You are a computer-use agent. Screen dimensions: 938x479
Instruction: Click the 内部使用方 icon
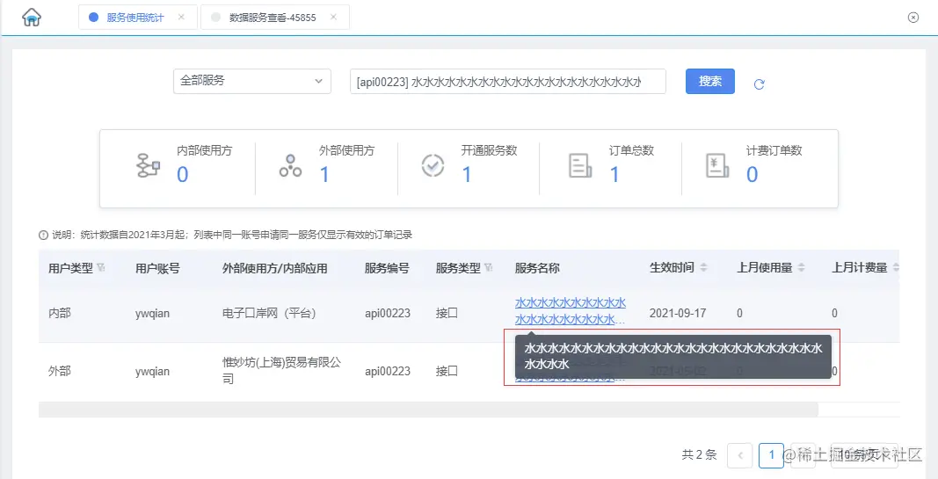point(148,165)
